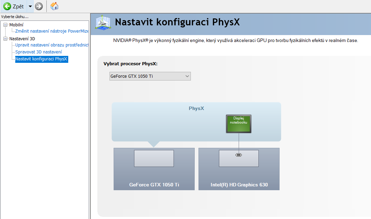This screenshot has height=219, width=371.
Task: Open the back history dropdown arrow
Action: (30, 6)
